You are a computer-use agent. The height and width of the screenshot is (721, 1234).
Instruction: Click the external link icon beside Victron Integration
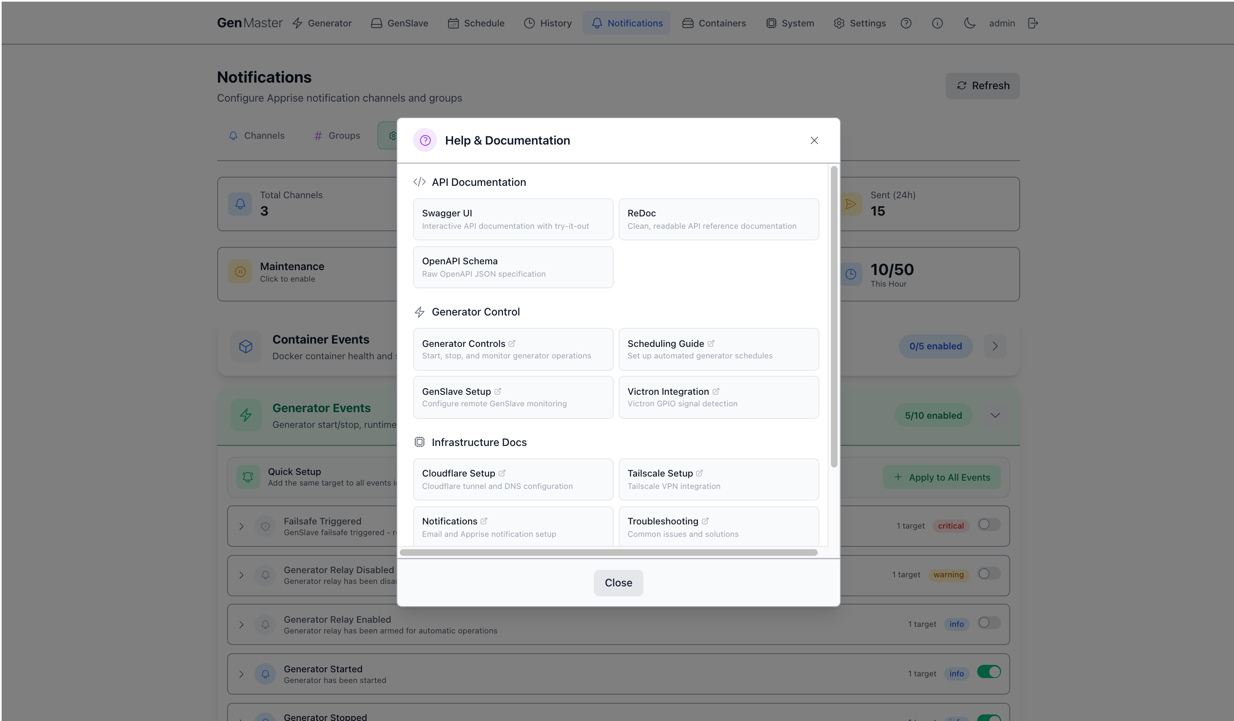click(x=716, y=391)
